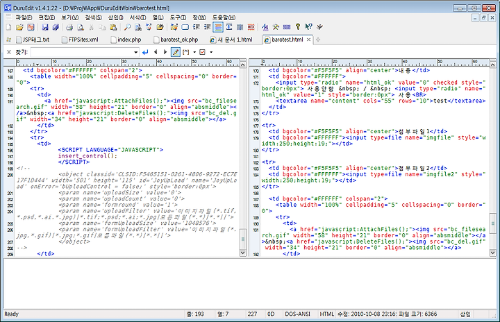Click the right pane scrollbar thumb
500x322 pixels.
[x=492, y=223]
